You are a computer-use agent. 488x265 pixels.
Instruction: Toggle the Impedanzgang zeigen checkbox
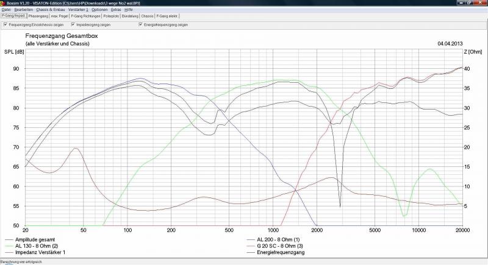[x=73, y=25]
